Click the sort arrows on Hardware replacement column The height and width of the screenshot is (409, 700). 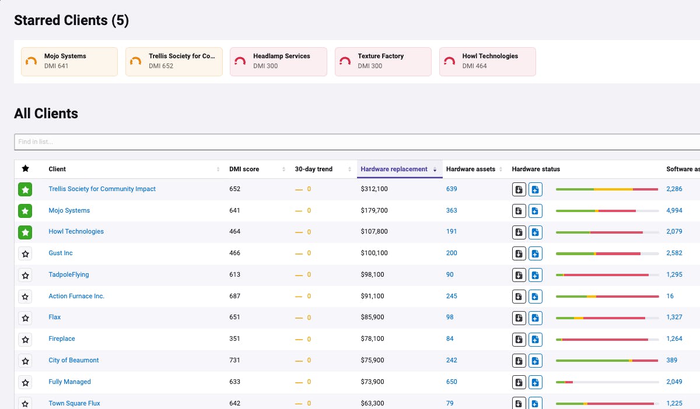(x=436, y=169)
